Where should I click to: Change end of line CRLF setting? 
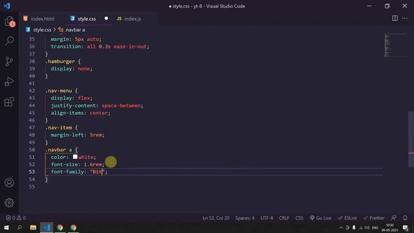[x=284, y=218]
